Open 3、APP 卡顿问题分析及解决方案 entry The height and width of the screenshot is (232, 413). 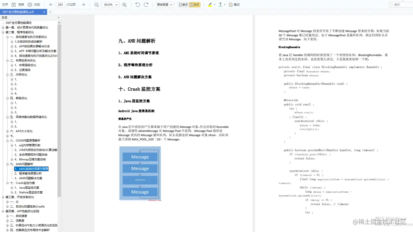point(35,51)
